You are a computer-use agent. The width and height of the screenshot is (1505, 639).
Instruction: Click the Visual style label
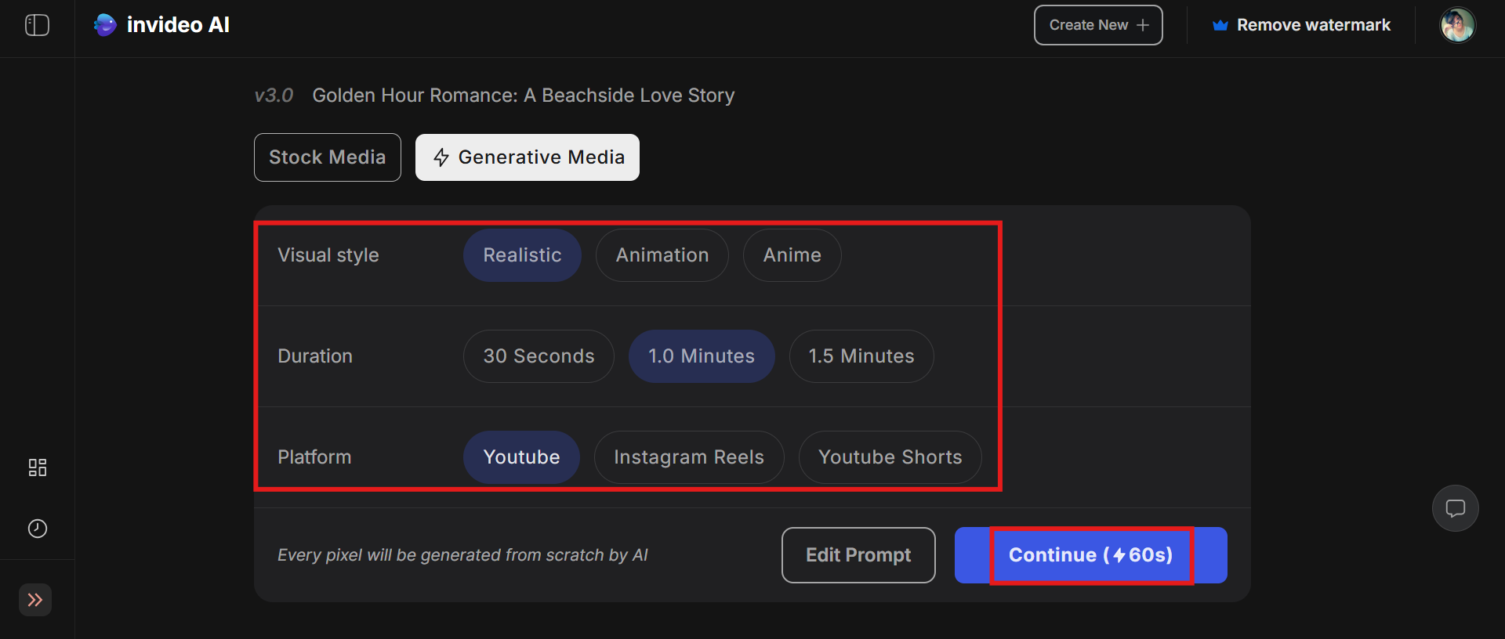point(328,255)
